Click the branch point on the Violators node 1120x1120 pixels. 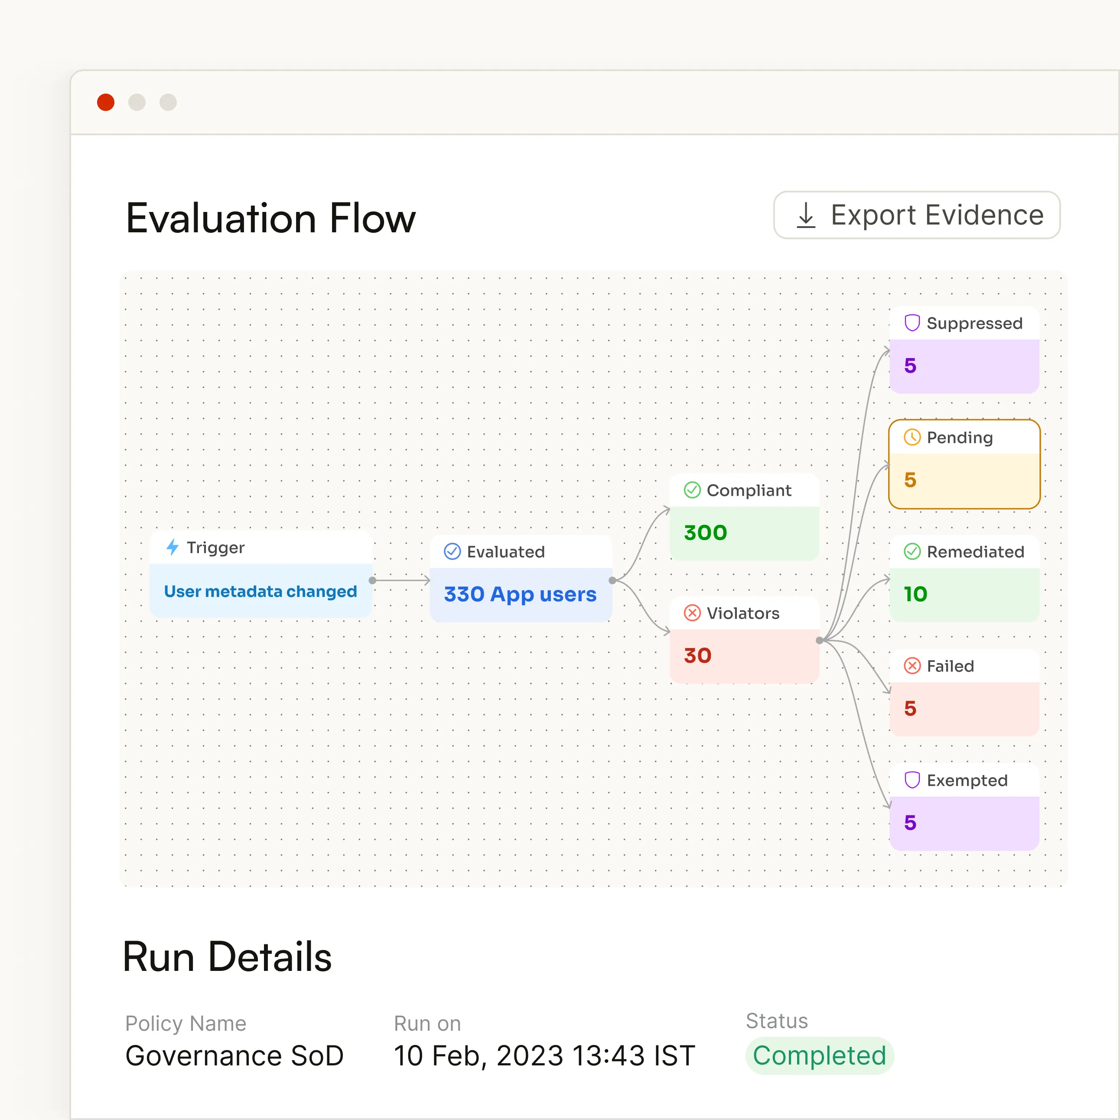819,641
